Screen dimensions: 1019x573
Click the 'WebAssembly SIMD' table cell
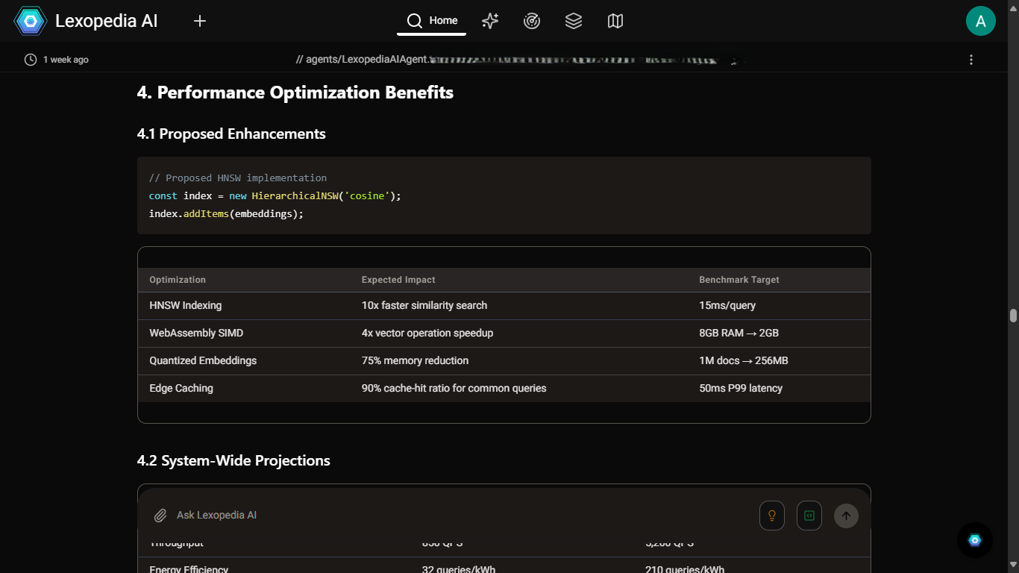coord(196,333)
